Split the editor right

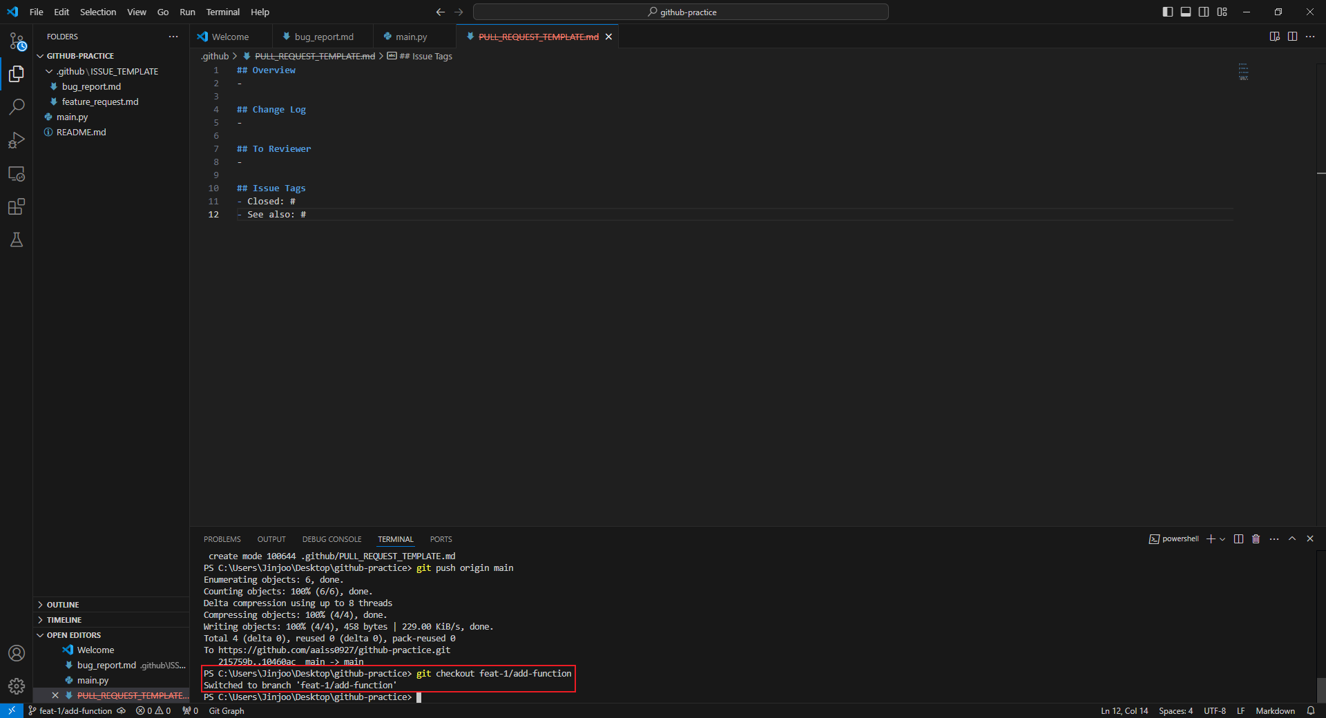pyautogui.click(x=1292, y=37)
